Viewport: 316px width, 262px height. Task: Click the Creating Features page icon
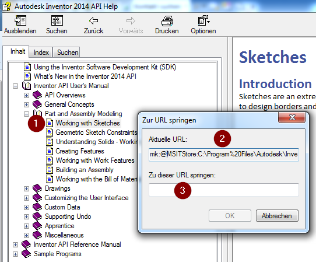(50, 151)
